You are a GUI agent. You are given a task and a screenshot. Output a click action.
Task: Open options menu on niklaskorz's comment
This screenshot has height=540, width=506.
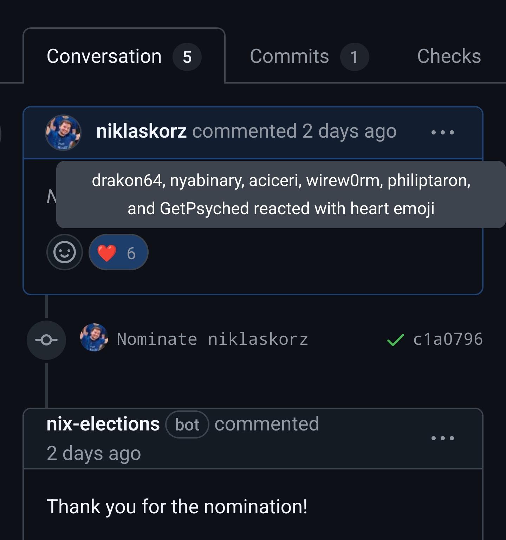point(442,132)
